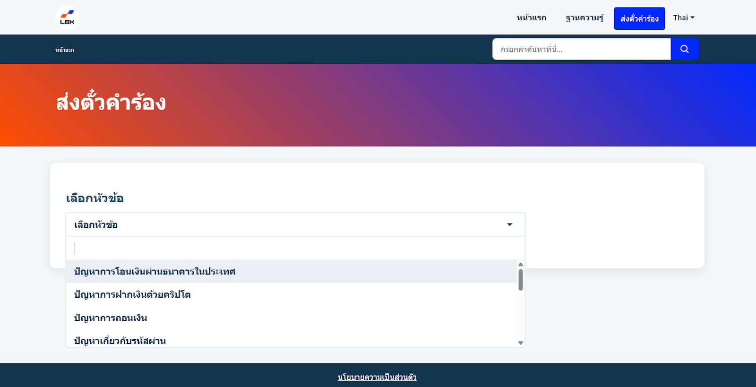Click the หน้าแรก breadcrumb link

point(65,50)
